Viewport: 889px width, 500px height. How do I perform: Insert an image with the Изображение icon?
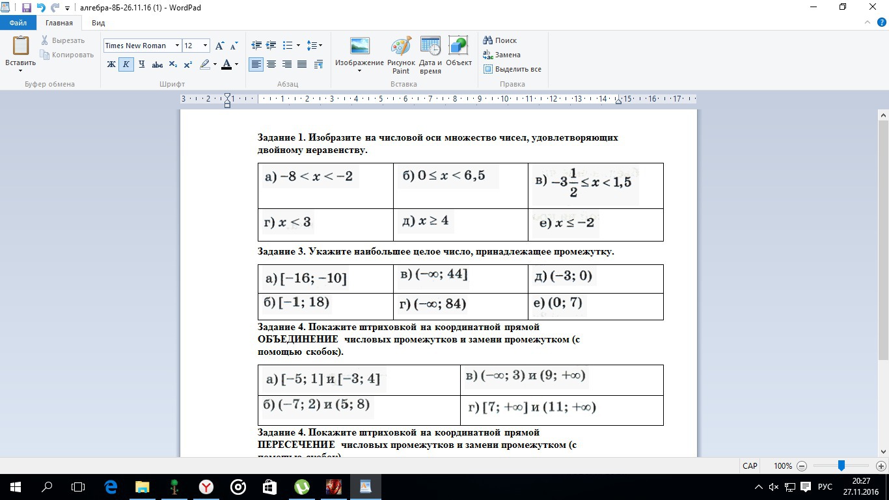click(360, 46)
